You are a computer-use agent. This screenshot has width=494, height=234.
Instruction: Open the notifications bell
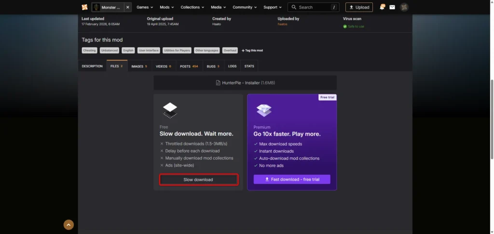[382, 7]
